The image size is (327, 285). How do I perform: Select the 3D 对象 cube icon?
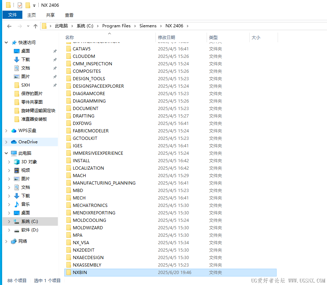(17, 162)
